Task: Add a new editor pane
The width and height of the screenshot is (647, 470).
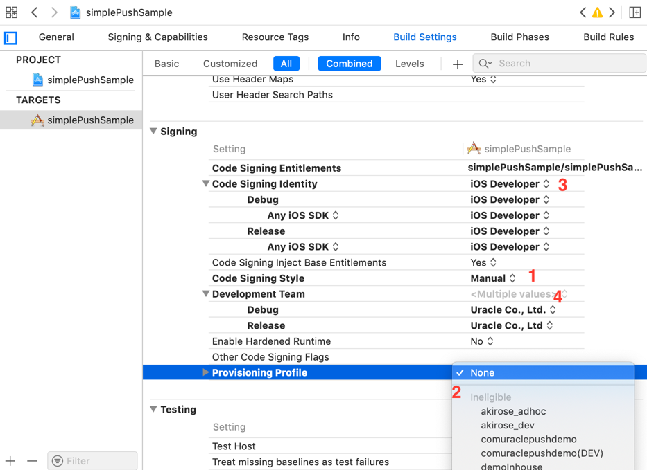Action: 635,12
